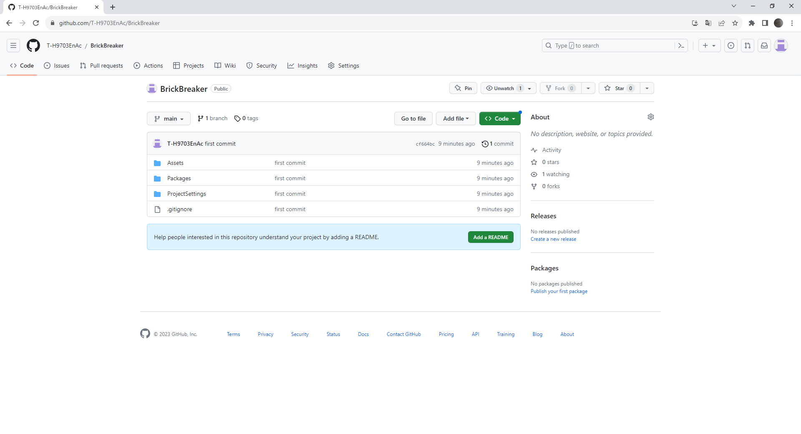Open Chrome tab search dropdown
801x434 pixels.
(x=734, y=6)
